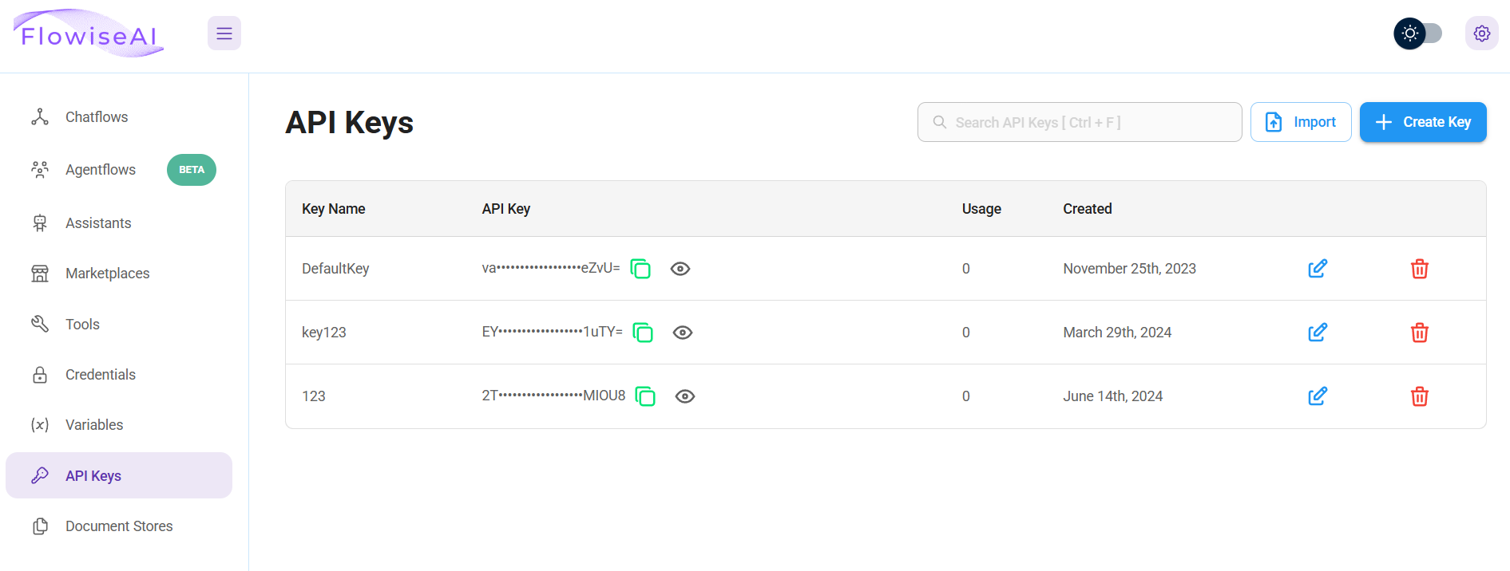Open Chatflows in the sidebar
Screen dimensions: 1510x571
(96, 117)
